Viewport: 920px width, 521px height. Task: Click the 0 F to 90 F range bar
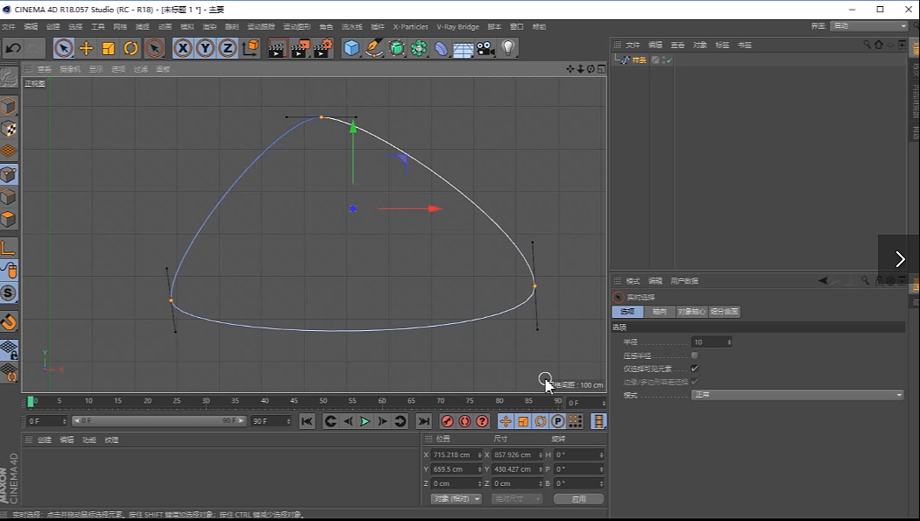(159, 421)
